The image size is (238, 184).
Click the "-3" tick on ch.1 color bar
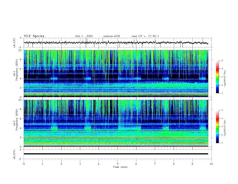click(x=221, y=60)
